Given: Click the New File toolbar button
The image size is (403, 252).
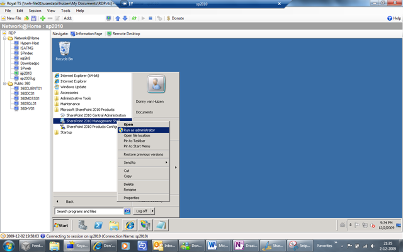Looking at the screenshot, I should pos(11,18).
